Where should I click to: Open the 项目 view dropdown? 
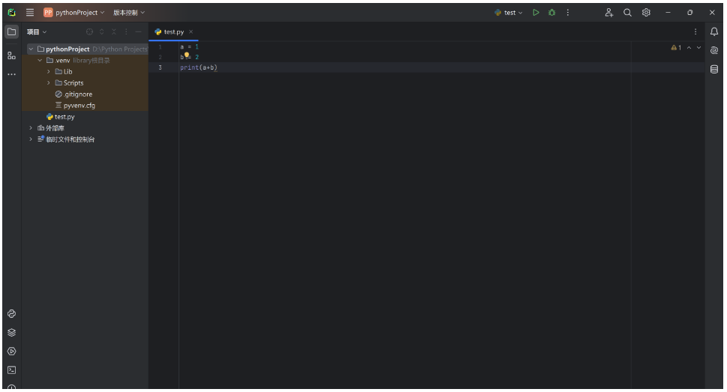pyautogui.click(x=37, y=32)
